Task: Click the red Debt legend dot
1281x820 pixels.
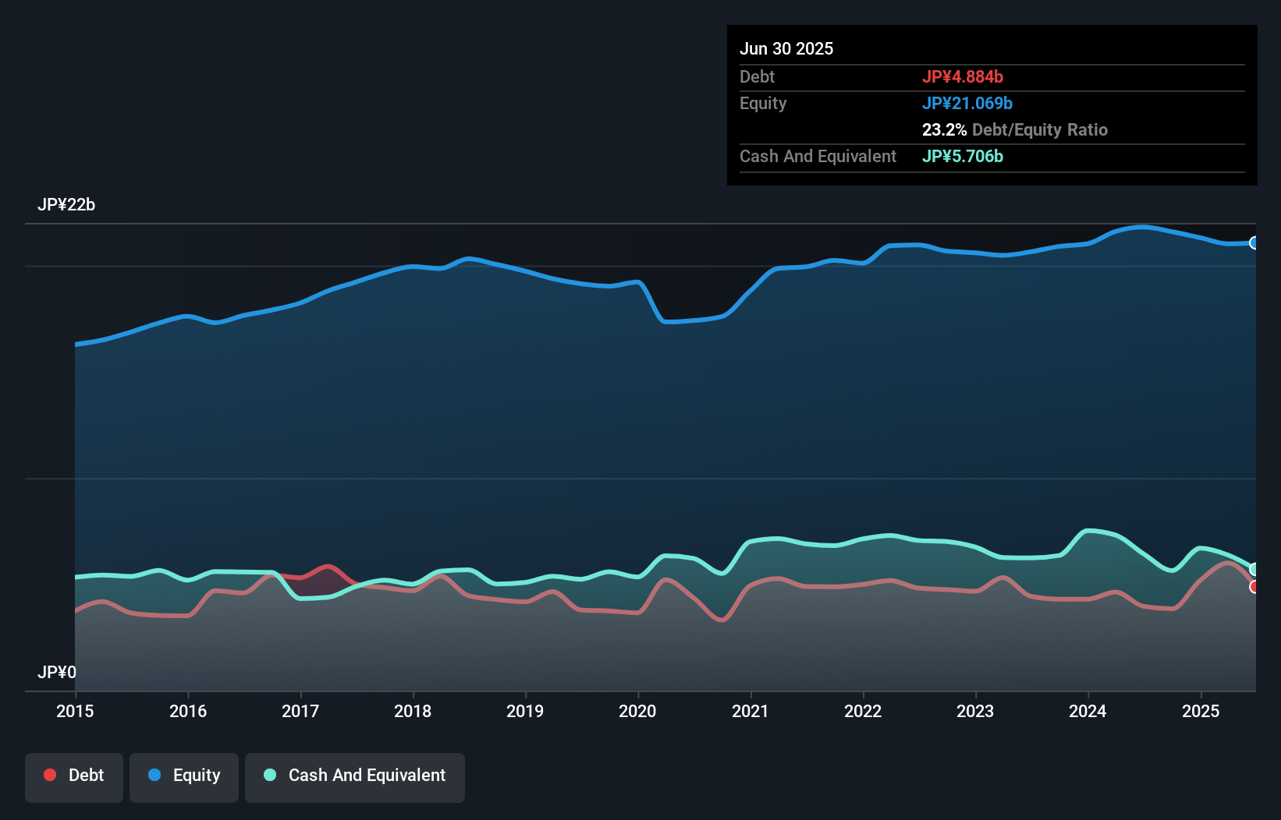Action: point(49,775)
